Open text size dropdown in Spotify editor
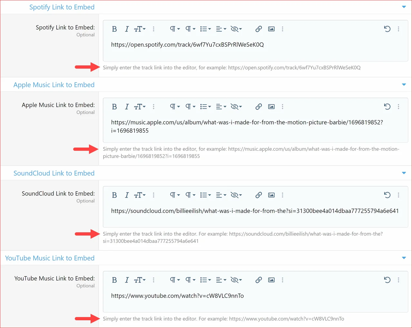Image resolution: width=412 pixels, height=328 pixels. pyautogui.click(x=140, y=29)
